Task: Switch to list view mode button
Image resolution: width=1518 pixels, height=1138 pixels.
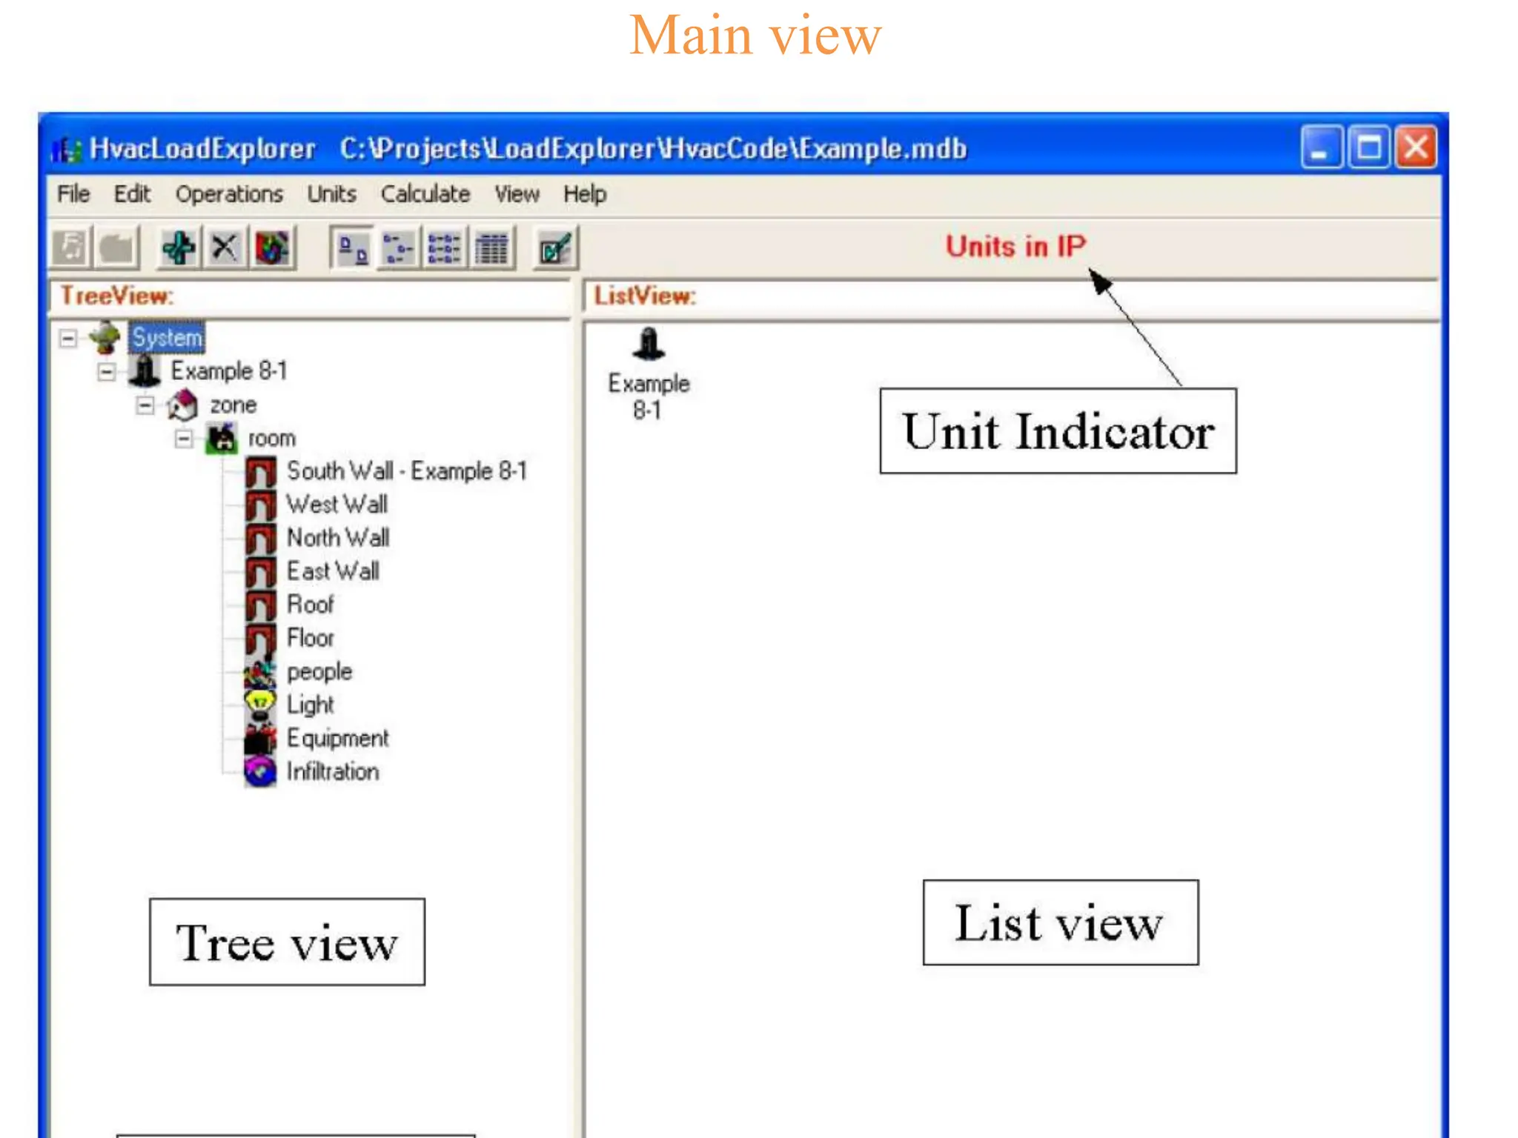Action: pyautogui.click(x=445, y=248)
